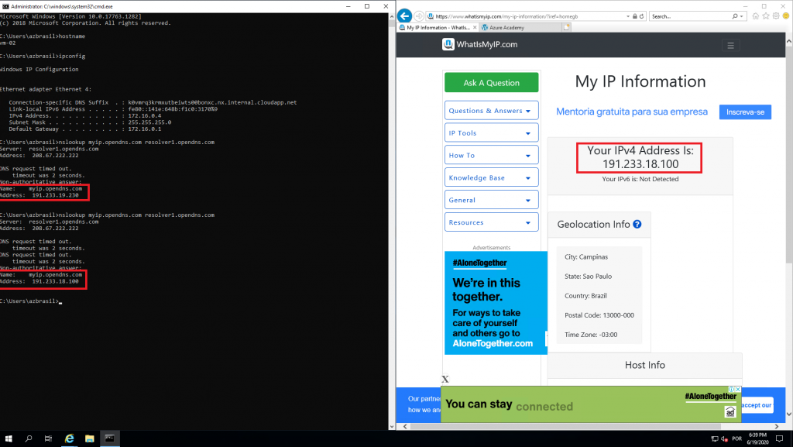The image size is (793, 447).
Task: Open a new Internet Explorer tab
Action: pos(566,27)
